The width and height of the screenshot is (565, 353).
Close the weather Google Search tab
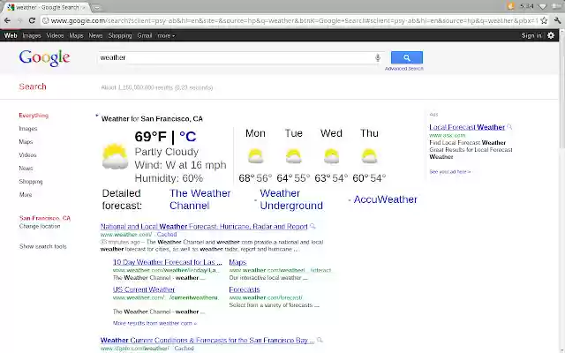(x=83, y=7)
